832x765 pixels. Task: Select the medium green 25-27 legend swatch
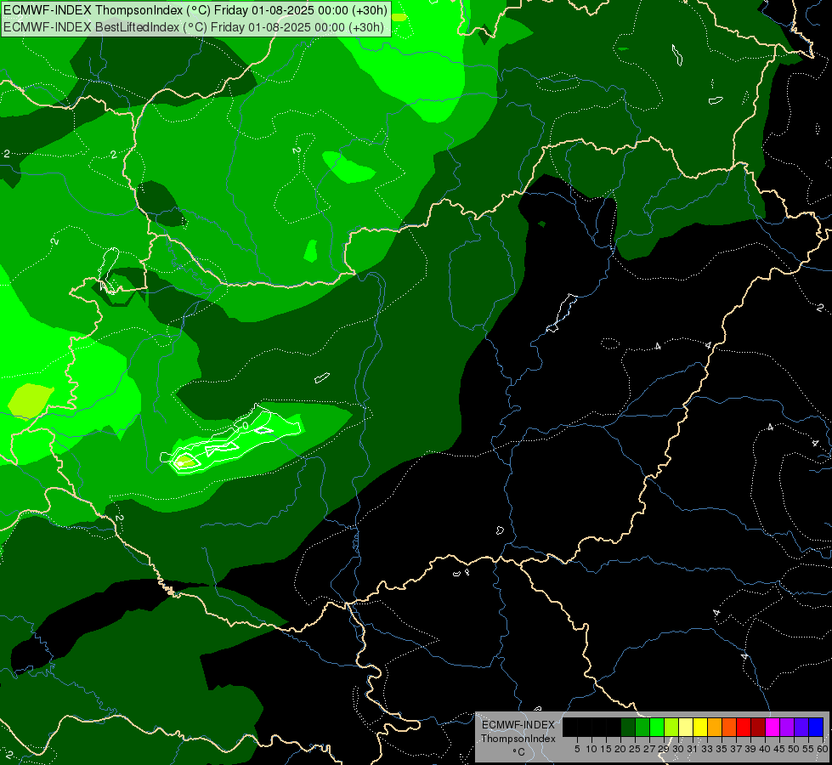(x=642, y=727)
